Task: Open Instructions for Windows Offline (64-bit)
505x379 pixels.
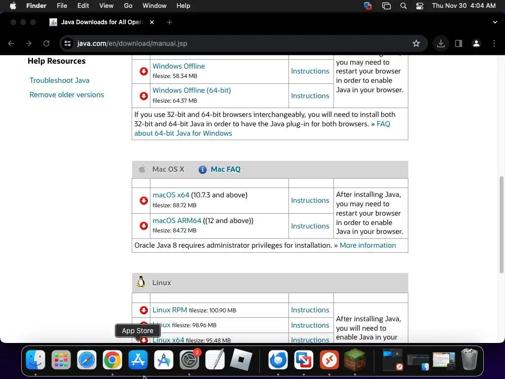Action: click(310, 96)
